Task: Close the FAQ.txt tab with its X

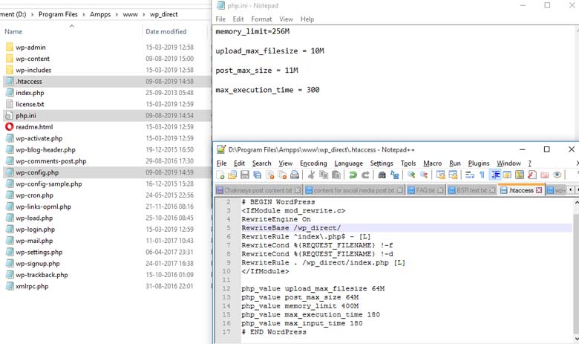Action: [x=440, y=190]
